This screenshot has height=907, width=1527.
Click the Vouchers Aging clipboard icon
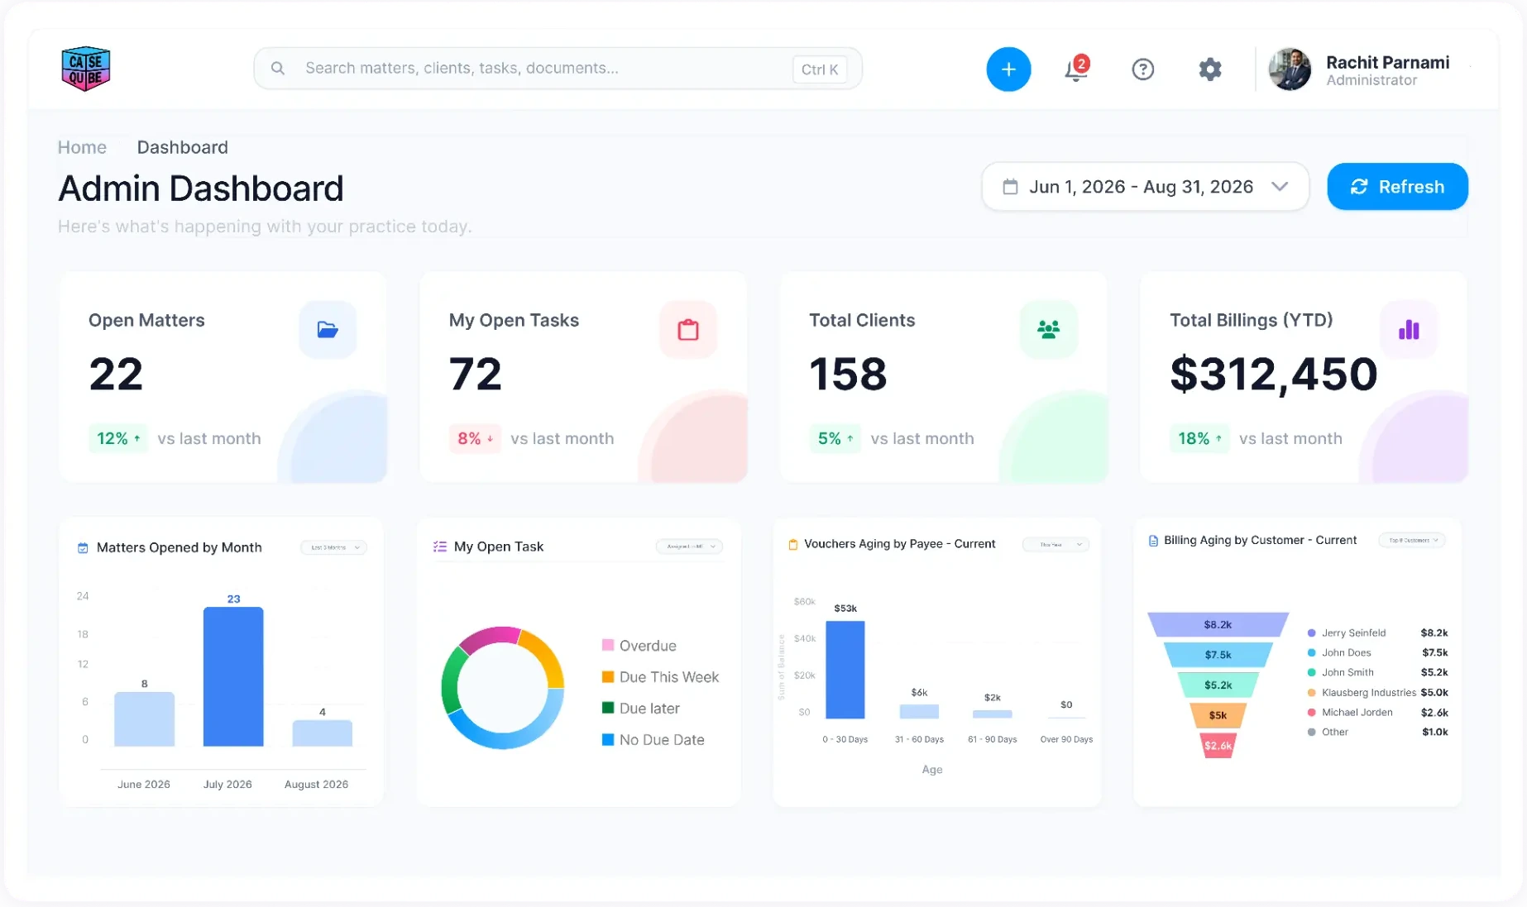click(x=792, y=544)
